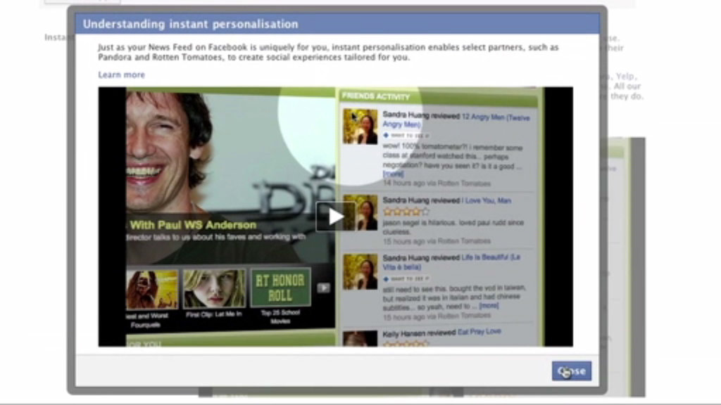
Task: Click Sandra Huang's avatar beside I Love You, Man
Action: click(x=360, y=213)
